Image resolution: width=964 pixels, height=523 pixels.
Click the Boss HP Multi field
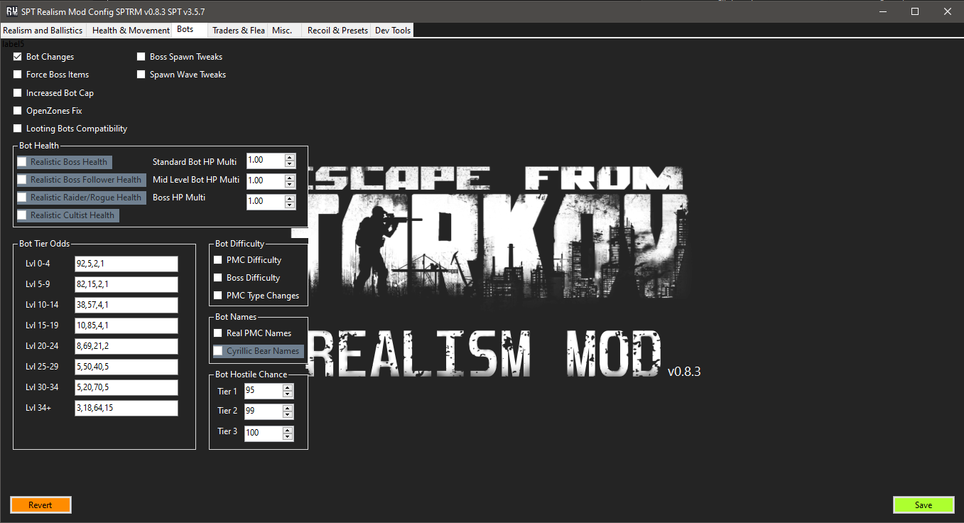click(x=265, y=202)
